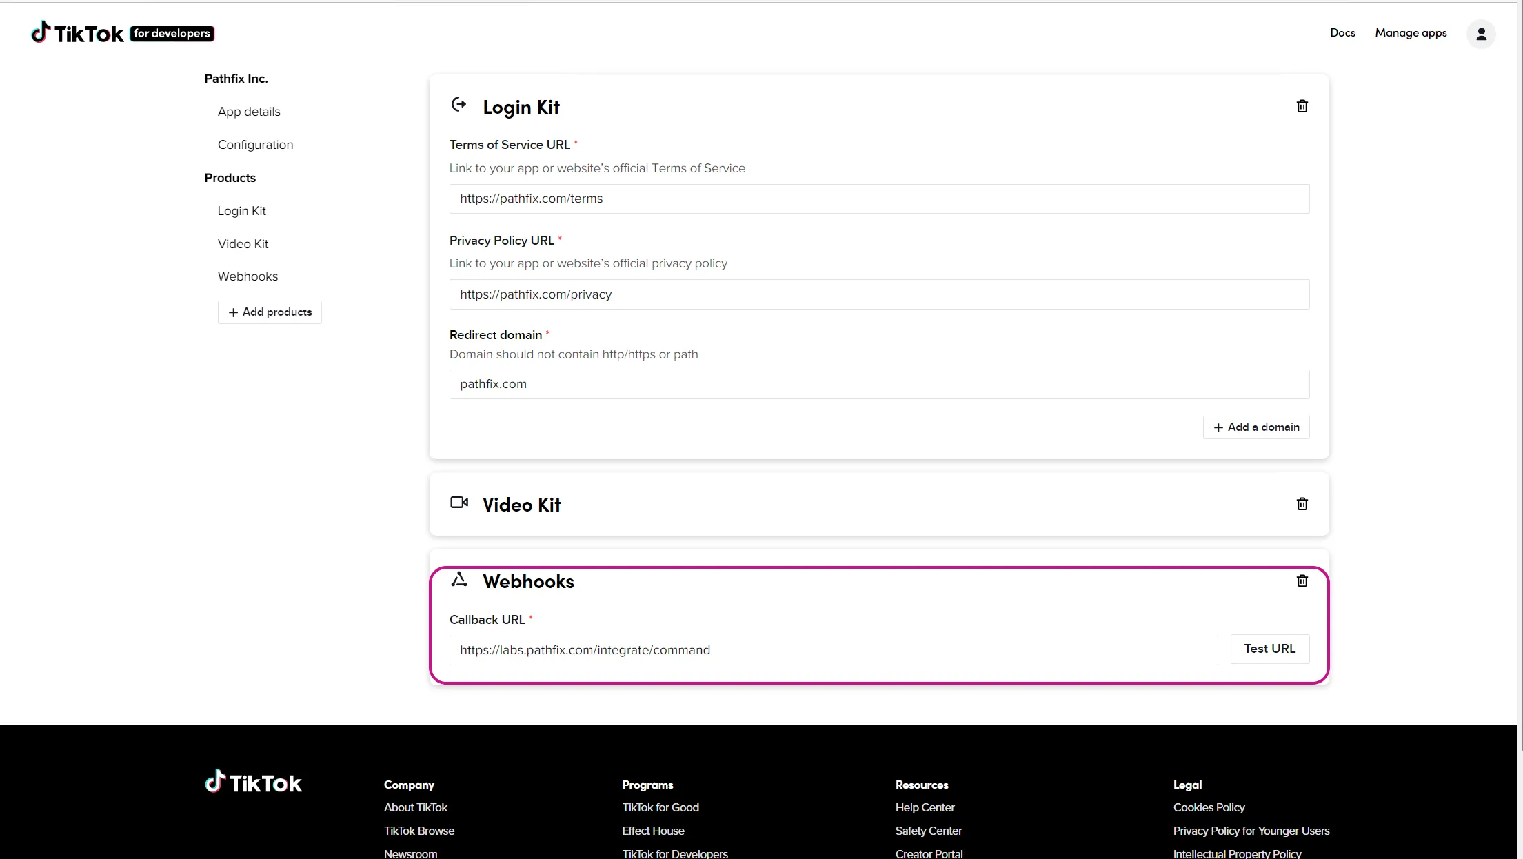
Task: Click the footer TikTok logo
Action: (x=253, y=782)
